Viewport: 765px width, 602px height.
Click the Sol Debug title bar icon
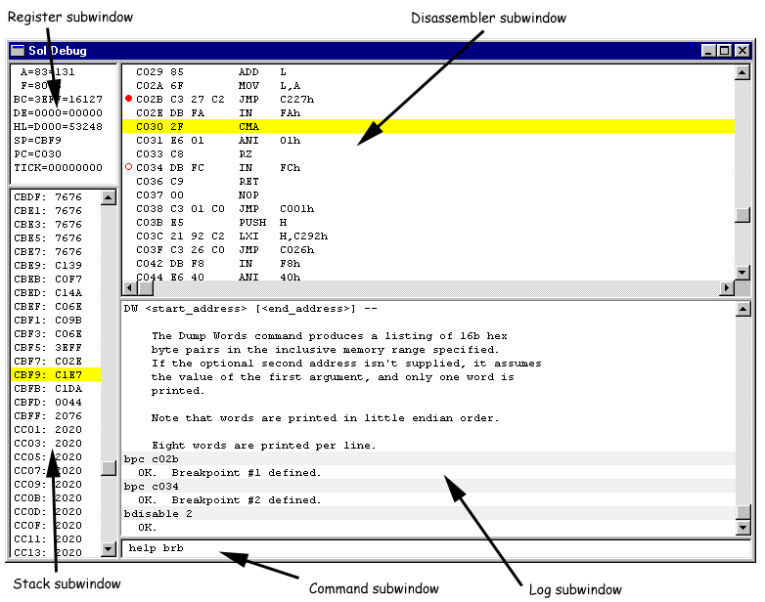tap(19, 51)
